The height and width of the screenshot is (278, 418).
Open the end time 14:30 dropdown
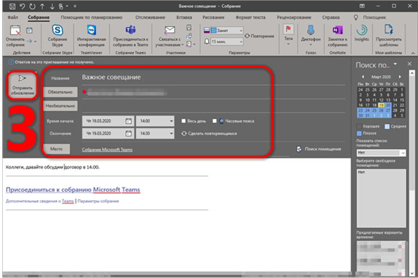171,134
